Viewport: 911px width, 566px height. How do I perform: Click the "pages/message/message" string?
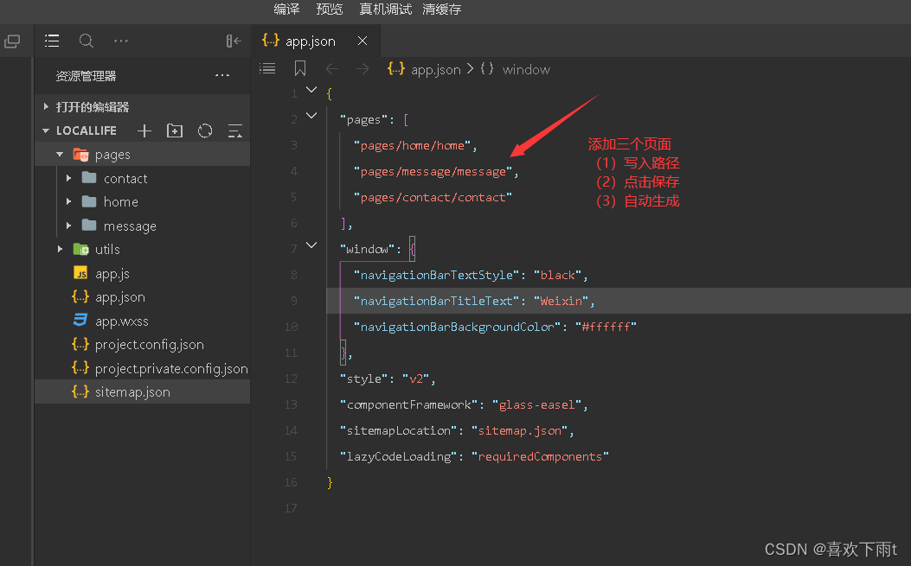(433, 172)
